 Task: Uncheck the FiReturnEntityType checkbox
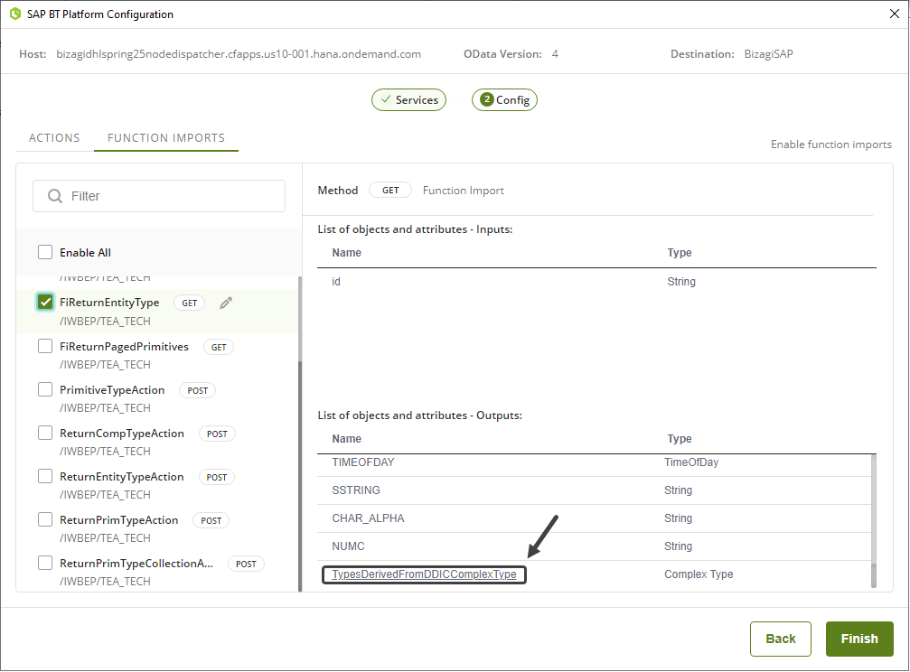45,303
